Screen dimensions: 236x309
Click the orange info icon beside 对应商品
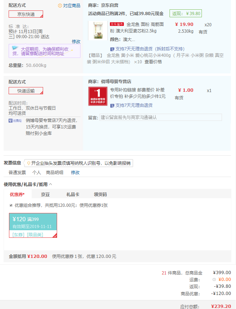coord(60,6)
